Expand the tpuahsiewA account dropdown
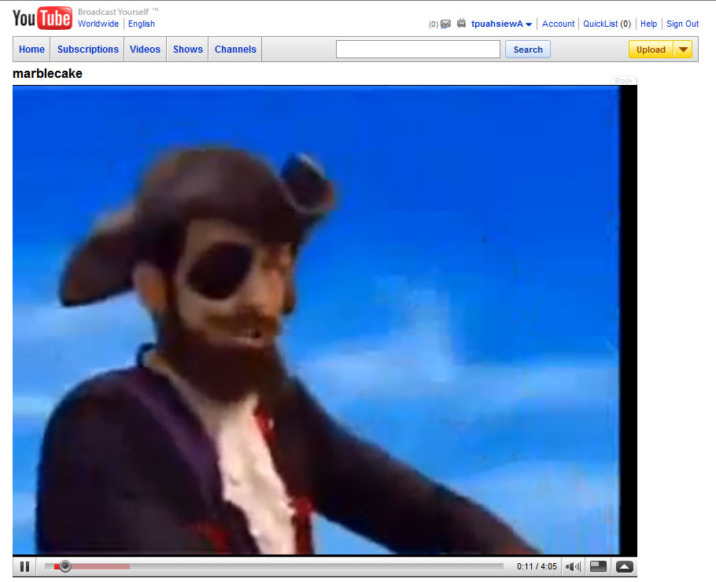This screenshot has height=582, width=716. click(x=529, y=24)
